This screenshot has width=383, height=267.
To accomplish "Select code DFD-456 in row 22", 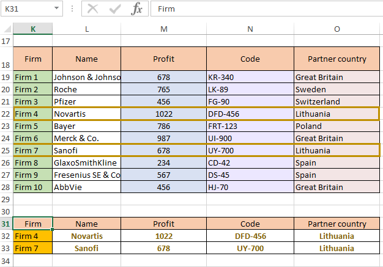I will pyautogui.click(x=250, y=114).
